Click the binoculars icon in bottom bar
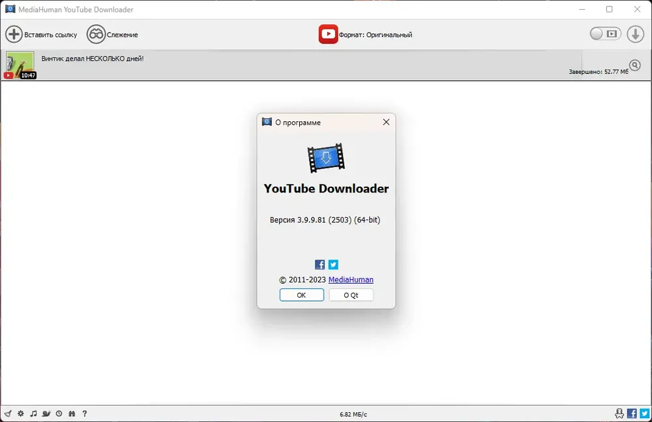 (x=72, y=414)
